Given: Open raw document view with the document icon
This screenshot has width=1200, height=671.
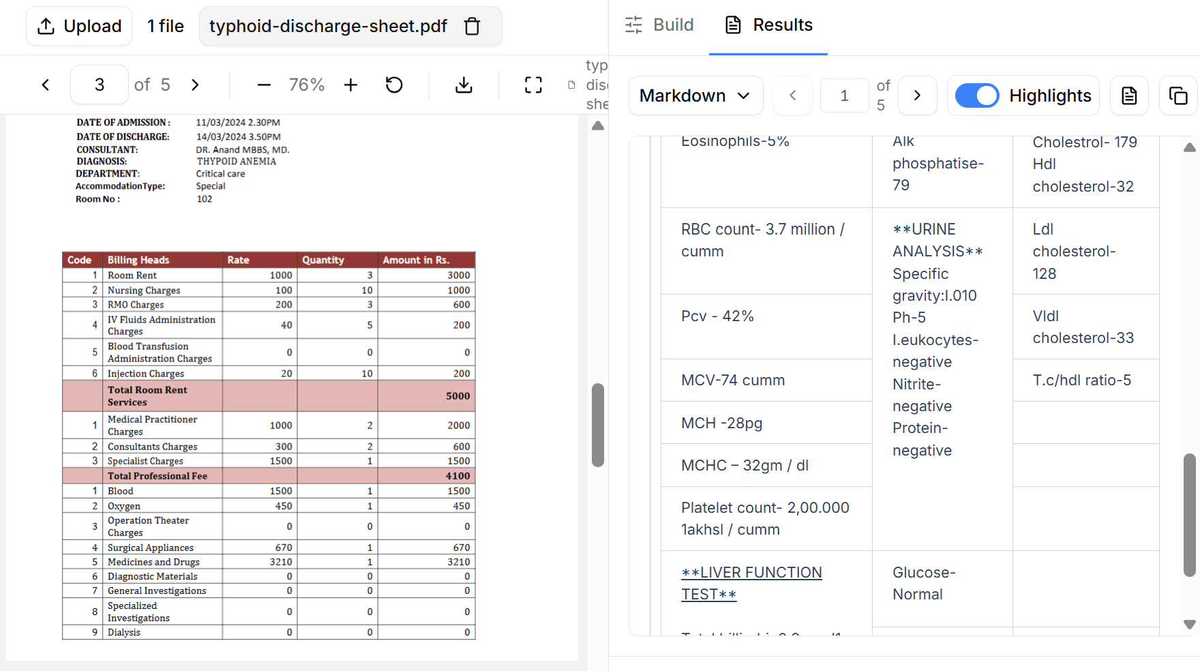Looking at the screenshot, I should [x=1129, y=95].
